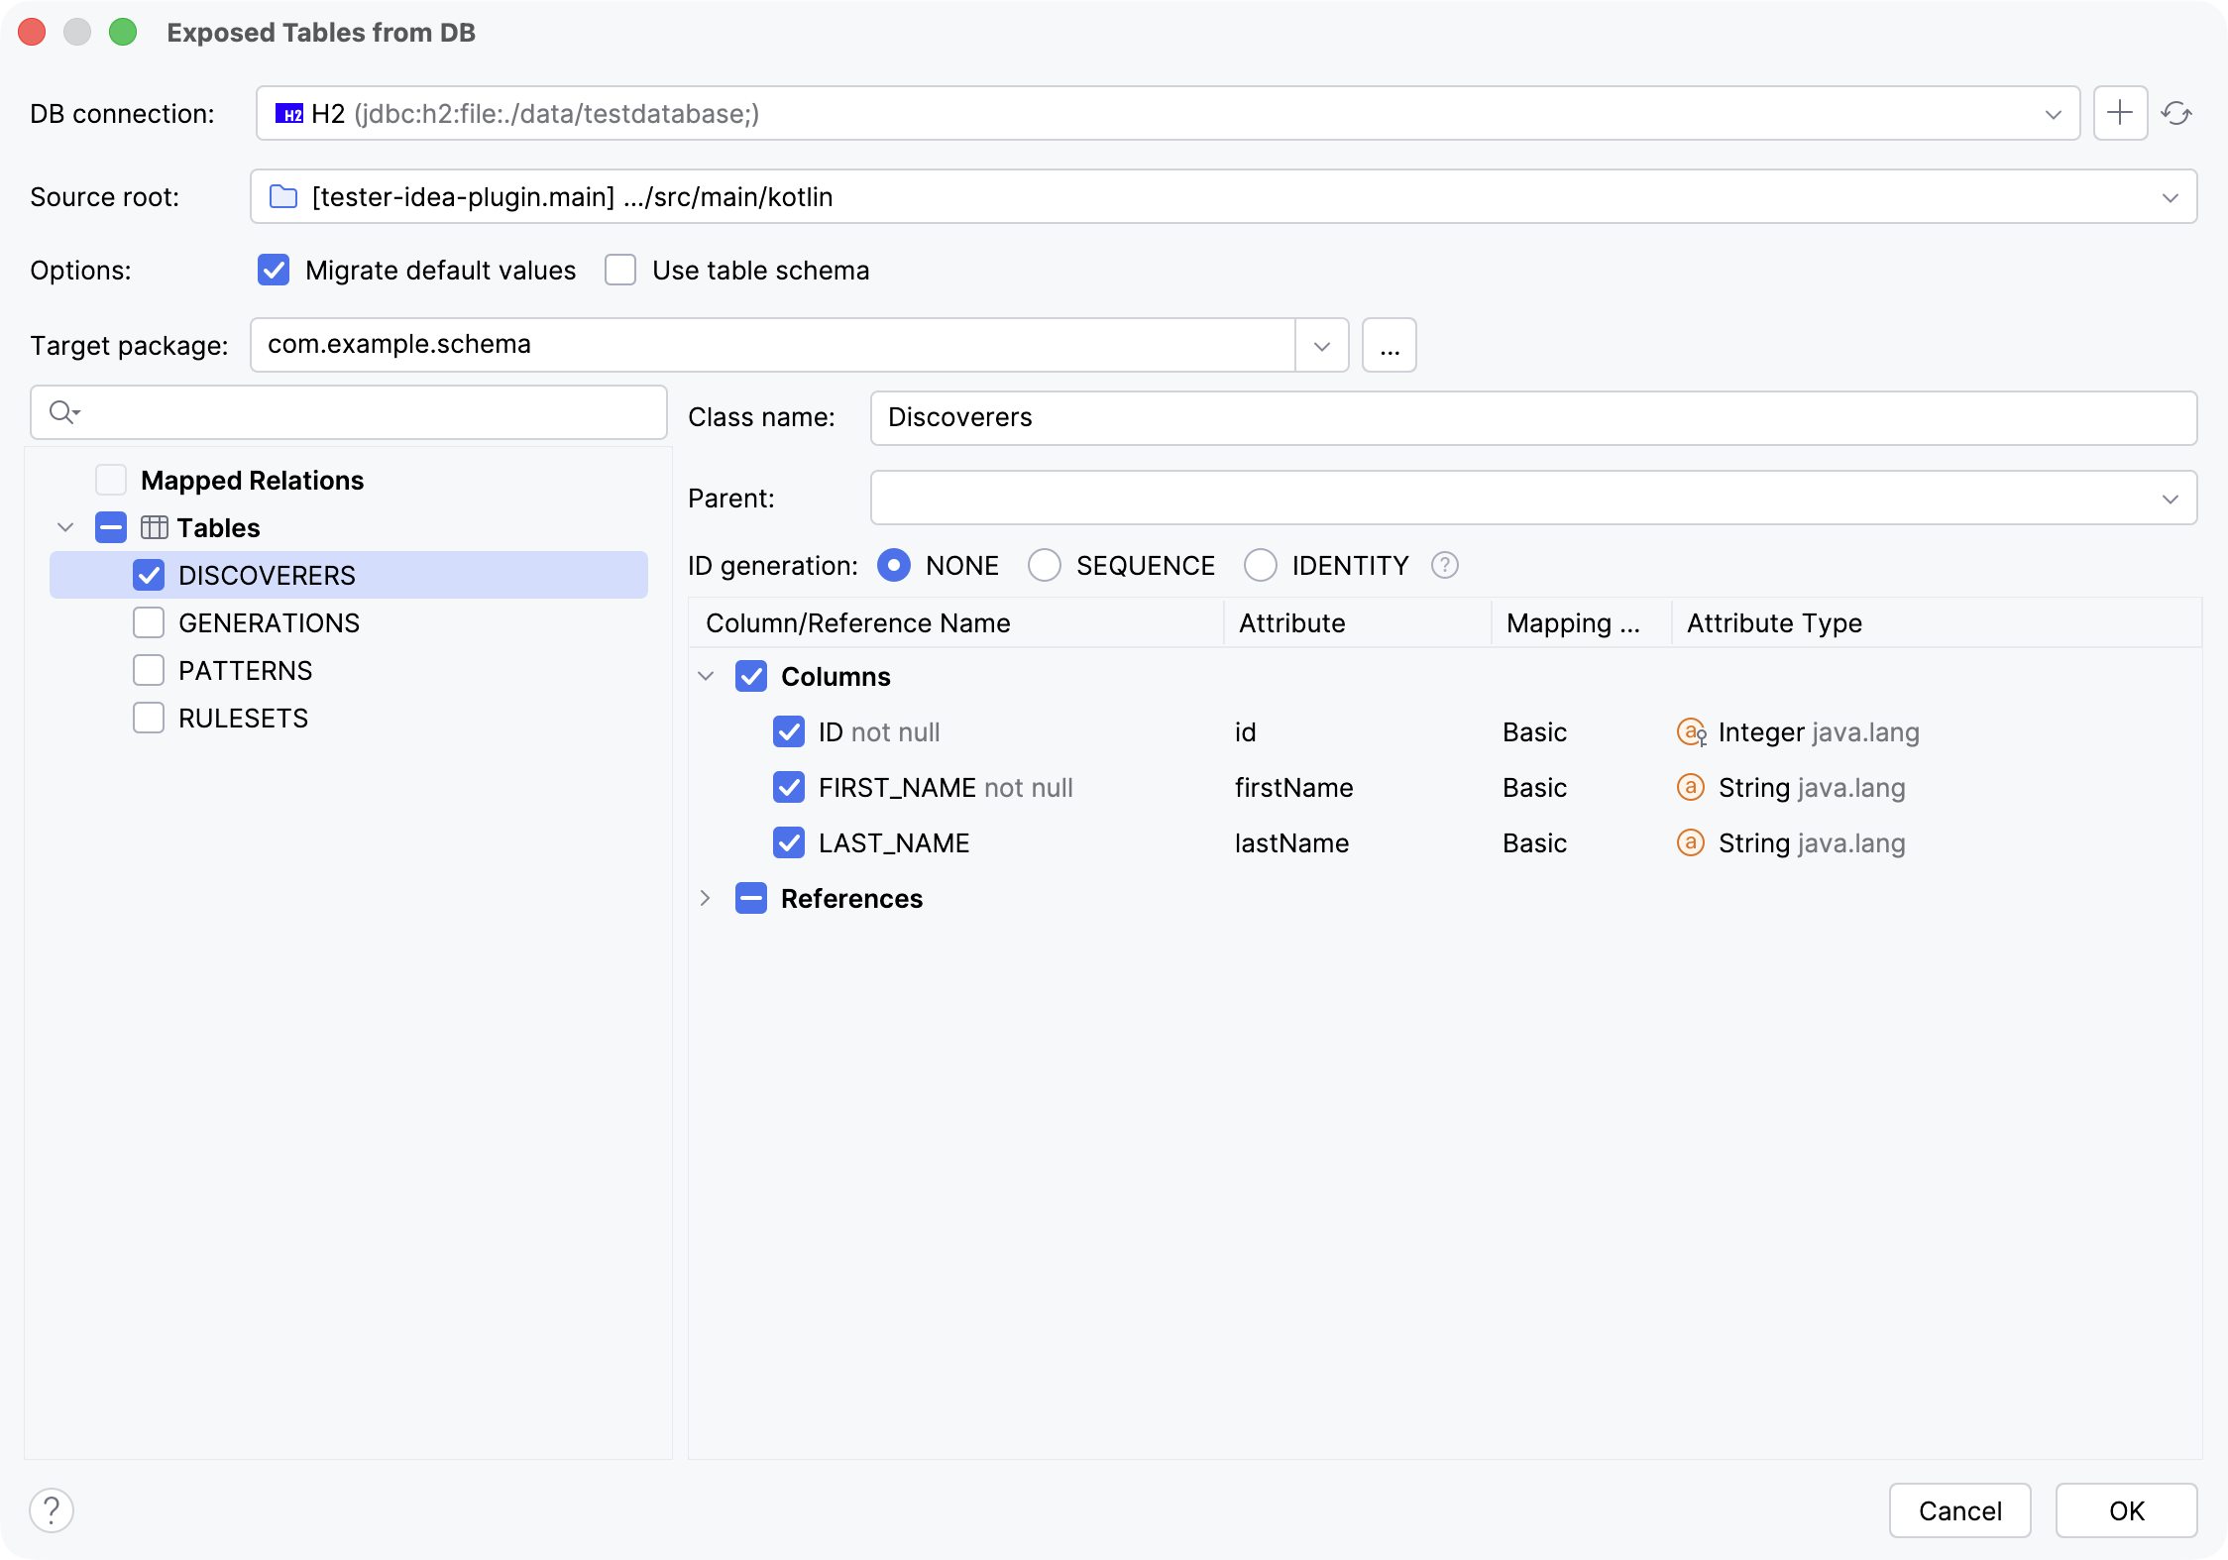Uncheck the FIRST_NAME column
The height and width of the screenshot is (1560, 2228).
click(x=789, y=787)
